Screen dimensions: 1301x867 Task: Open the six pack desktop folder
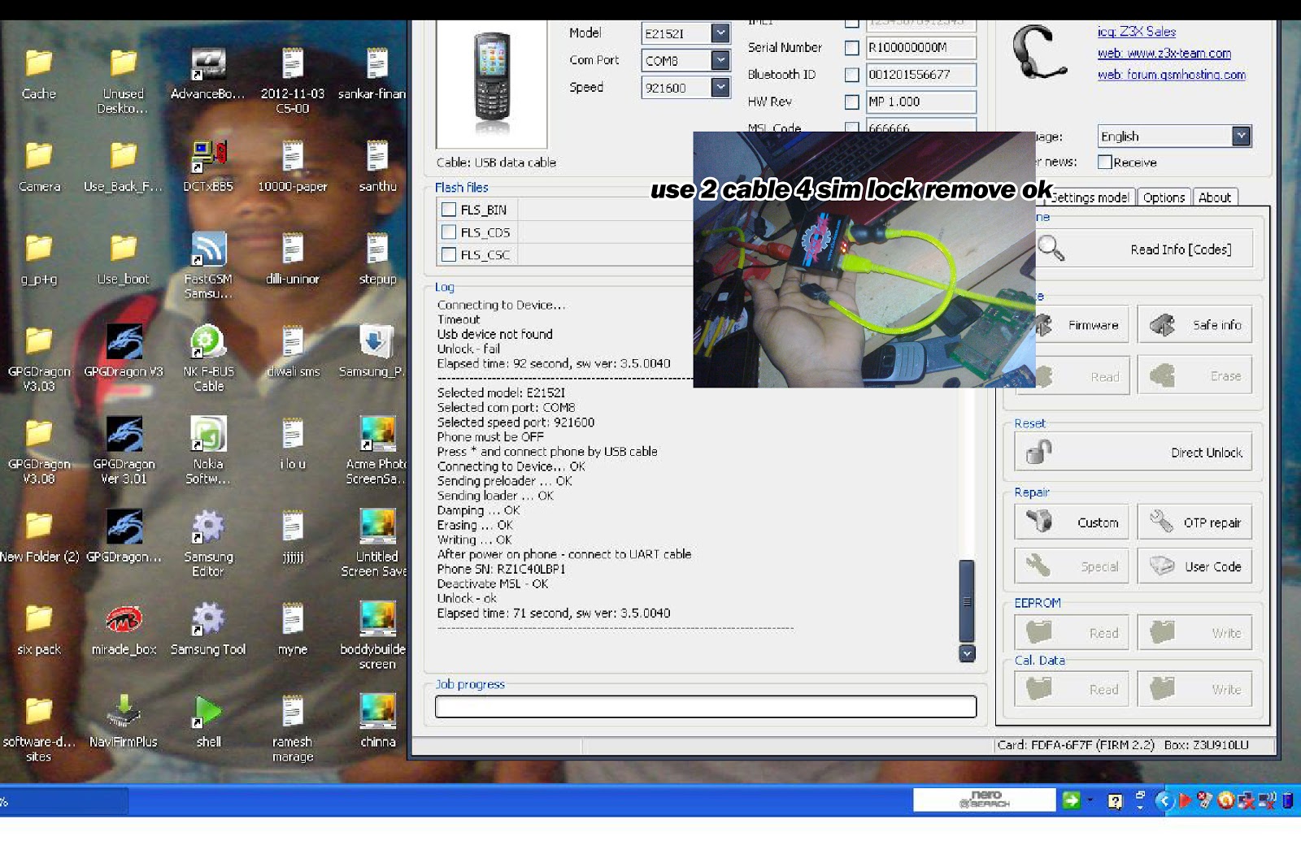(x=38, y=629)
